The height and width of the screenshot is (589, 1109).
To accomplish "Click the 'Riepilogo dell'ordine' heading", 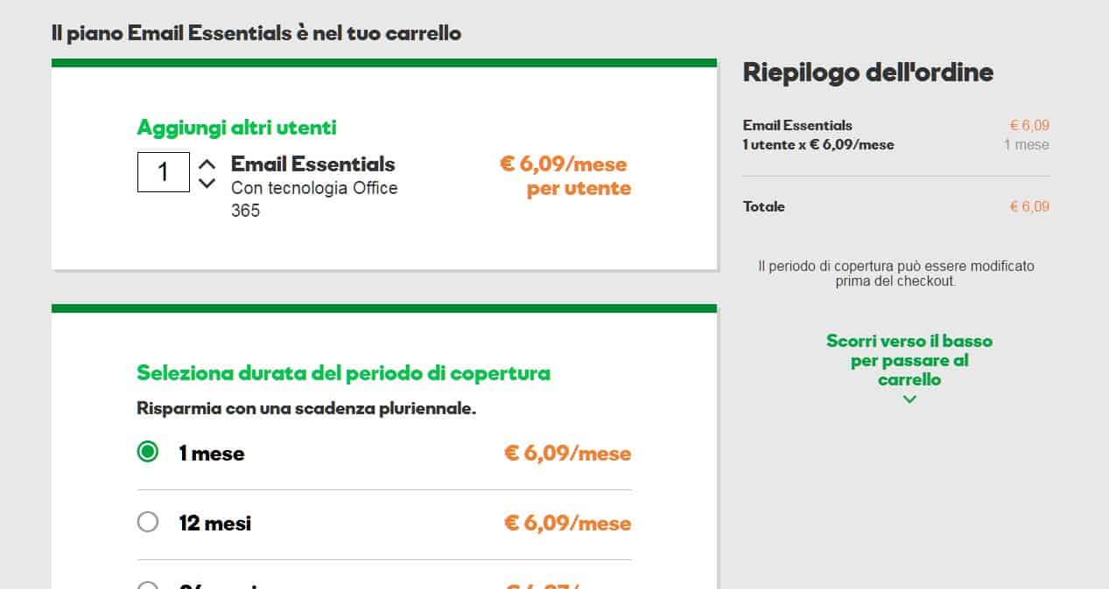I will [867, 73].
